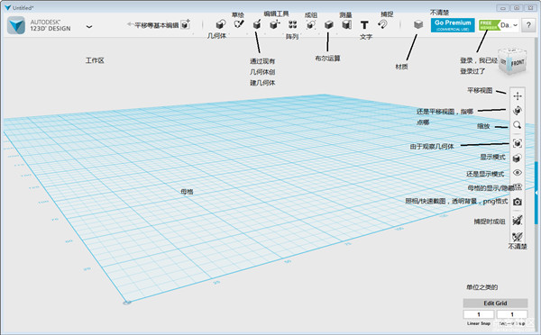Select the Zoom magnifier tool
Viewport: 541px width, 335px height.
518,125
